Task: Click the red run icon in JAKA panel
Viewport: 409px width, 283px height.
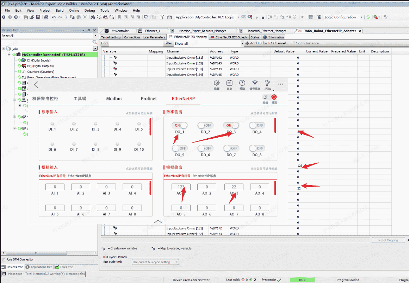Action: [274, 97]
